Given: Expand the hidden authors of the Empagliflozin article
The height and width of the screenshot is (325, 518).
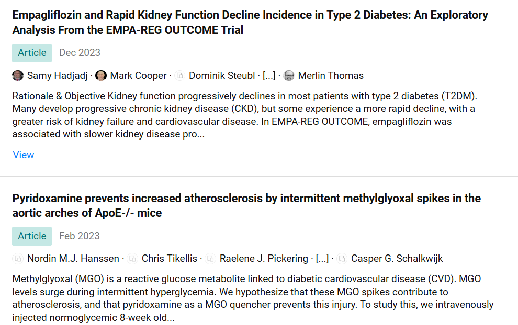Looking at the screenshot, I should (269, 76).
